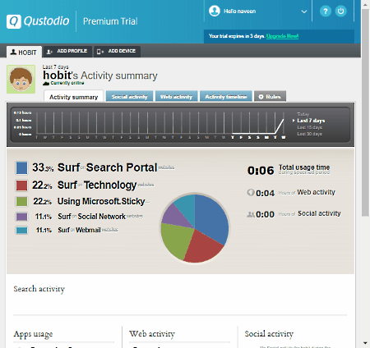Open the Activity timeline tab
The width and height of the screenshot is (370, 348).
point(226,97)
